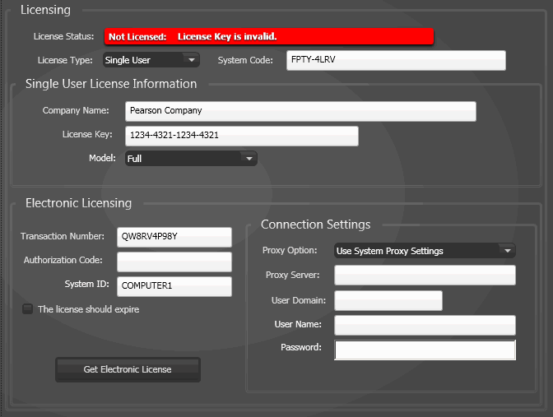Click the 'User Name:' label
This screenshot has height=417, width=553.
(x=298, y=324)
